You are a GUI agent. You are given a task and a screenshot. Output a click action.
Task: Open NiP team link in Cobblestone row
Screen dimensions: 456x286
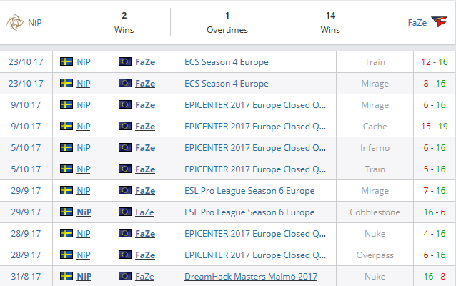coord(84,212)
